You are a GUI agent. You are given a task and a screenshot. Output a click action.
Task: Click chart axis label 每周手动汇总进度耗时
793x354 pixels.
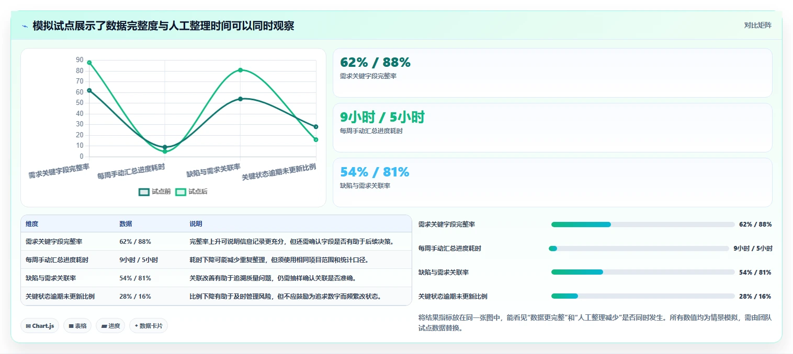click(x=131, y=172)
